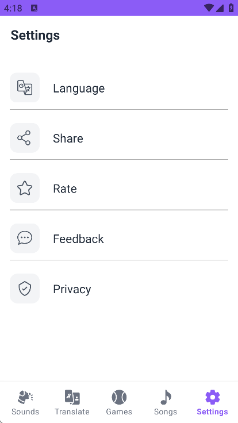Tap the music note Songs icon

click(x=166, y=397)
